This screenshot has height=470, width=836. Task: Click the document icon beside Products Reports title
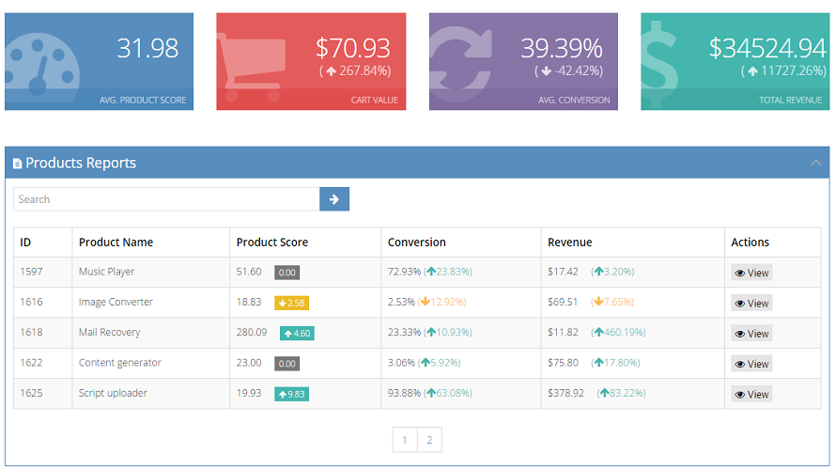coord(18,164)
